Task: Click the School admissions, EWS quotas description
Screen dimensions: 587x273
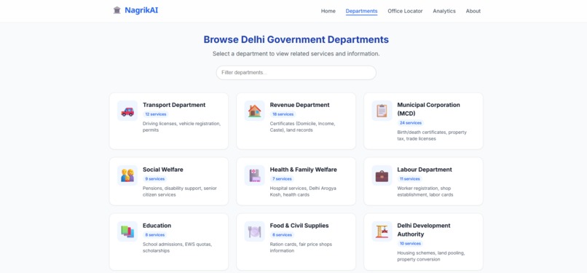Action: point(178,248)
